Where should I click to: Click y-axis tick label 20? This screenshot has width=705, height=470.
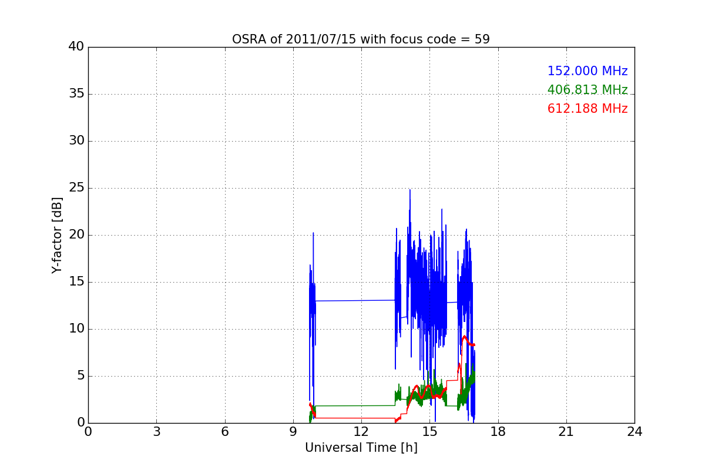pyautogui.click(x=76, y=235)
